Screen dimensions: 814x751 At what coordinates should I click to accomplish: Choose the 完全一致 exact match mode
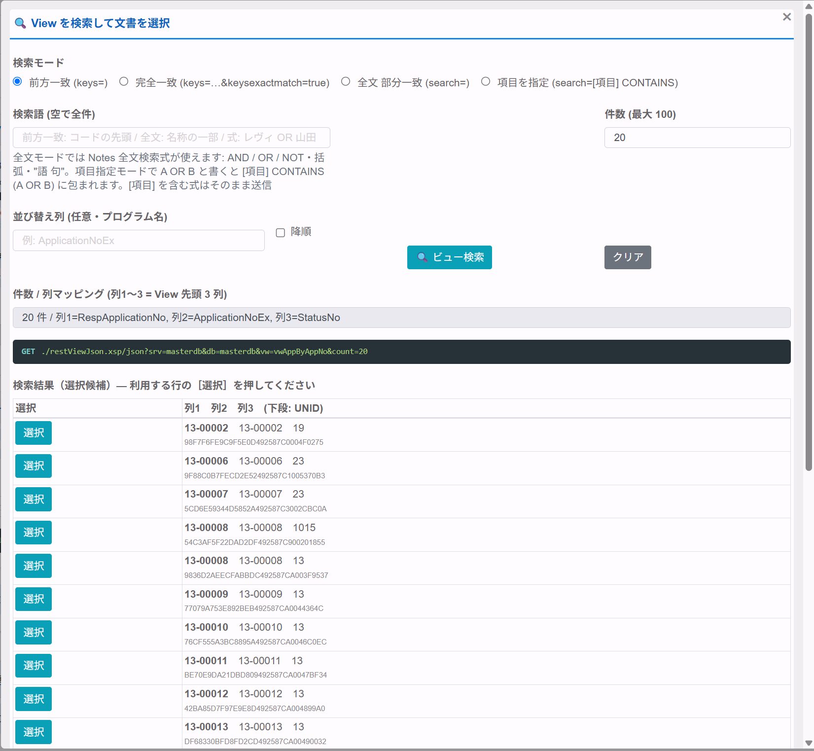(124, 82)
